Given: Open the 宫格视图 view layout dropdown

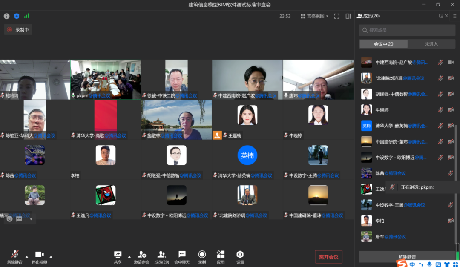Looking at the screenshot, I should tap(314, 16).
